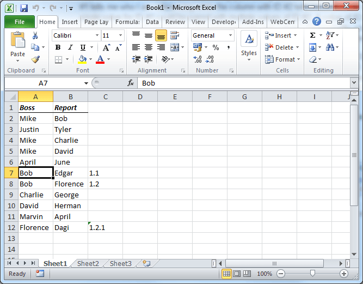This screenshot has height=284, width=363.
Task: Click the Percent Style icon
Action: click(216, 47)
